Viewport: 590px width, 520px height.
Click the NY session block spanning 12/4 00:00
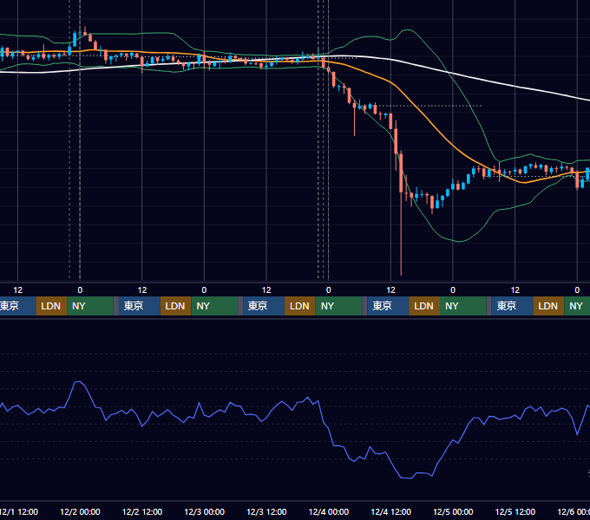point(338,306)
